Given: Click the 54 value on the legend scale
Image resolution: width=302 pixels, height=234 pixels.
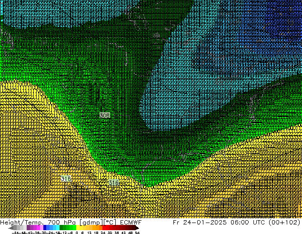Looking at the screenshot, I should [x=137, y=233].
